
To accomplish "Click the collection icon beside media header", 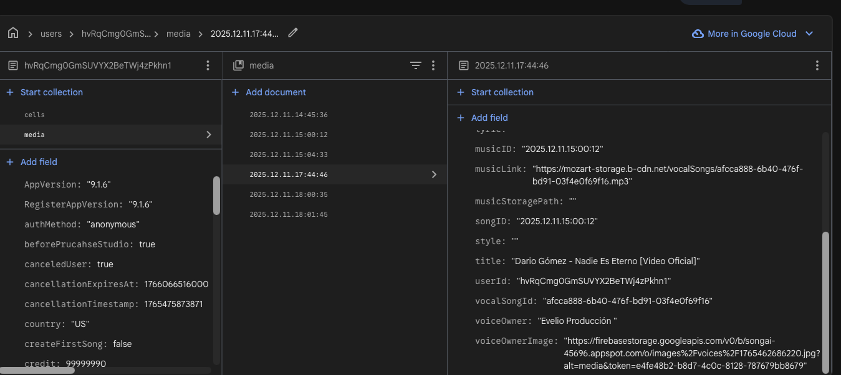I will click(x=238, y=65).
